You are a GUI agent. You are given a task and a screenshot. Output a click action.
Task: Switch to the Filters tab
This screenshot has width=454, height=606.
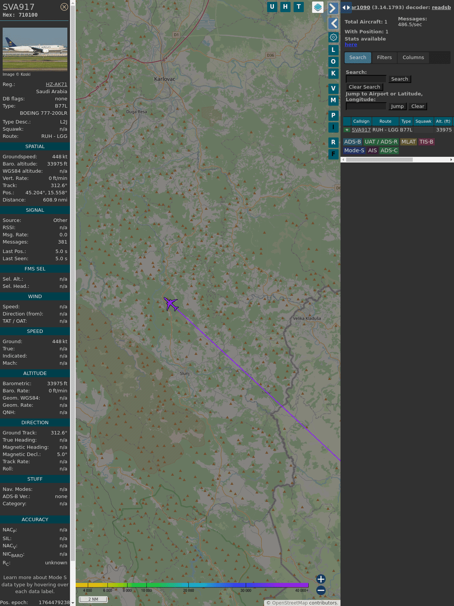pyautogui.click(x=384, y=58)
